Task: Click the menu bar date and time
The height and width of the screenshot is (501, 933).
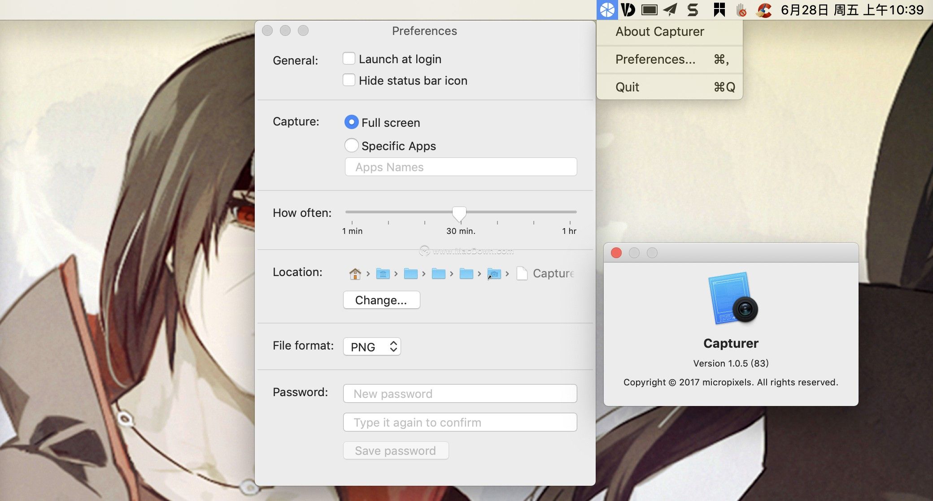Action: [852, 10]
